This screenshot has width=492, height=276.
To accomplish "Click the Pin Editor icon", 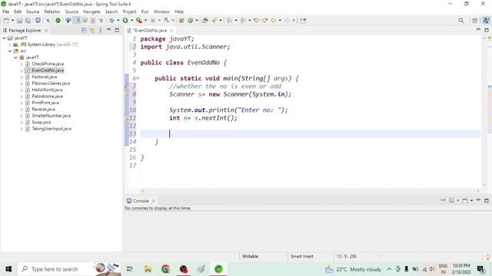I will click(x=303, y=21).
